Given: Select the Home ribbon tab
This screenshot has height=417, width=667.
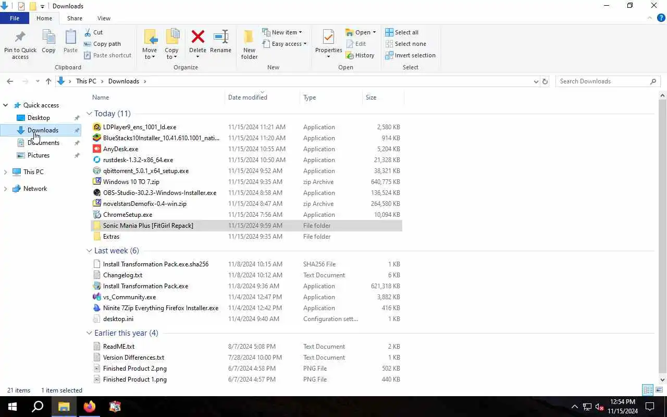Looking at the screenshot, I should [x=44, y=18].
